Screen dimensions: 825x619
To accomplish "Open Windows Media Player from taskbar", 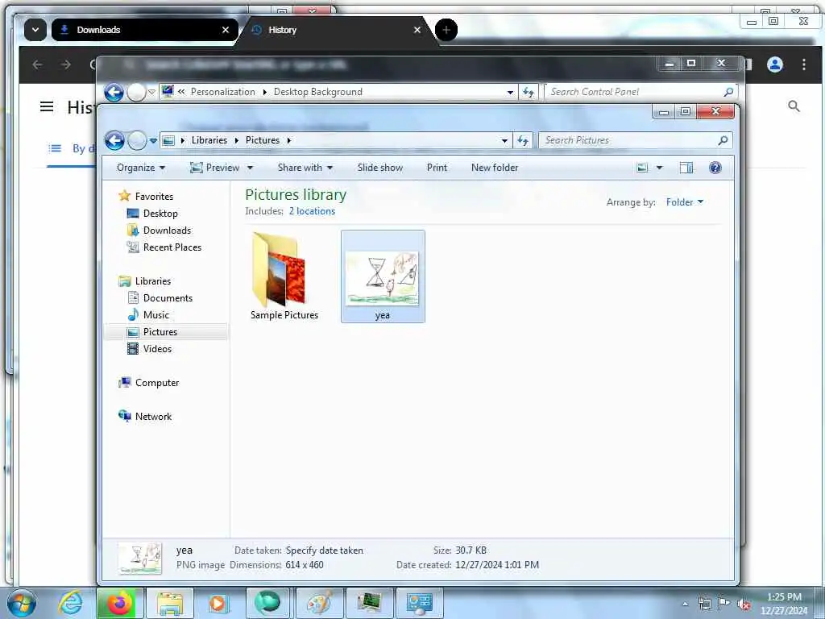I will tap(218, 603).
